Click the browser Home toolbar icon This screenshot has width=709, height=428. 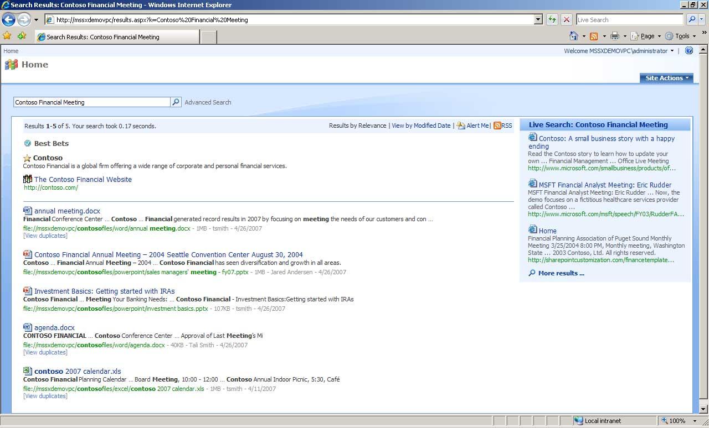(x=574, y=36)
